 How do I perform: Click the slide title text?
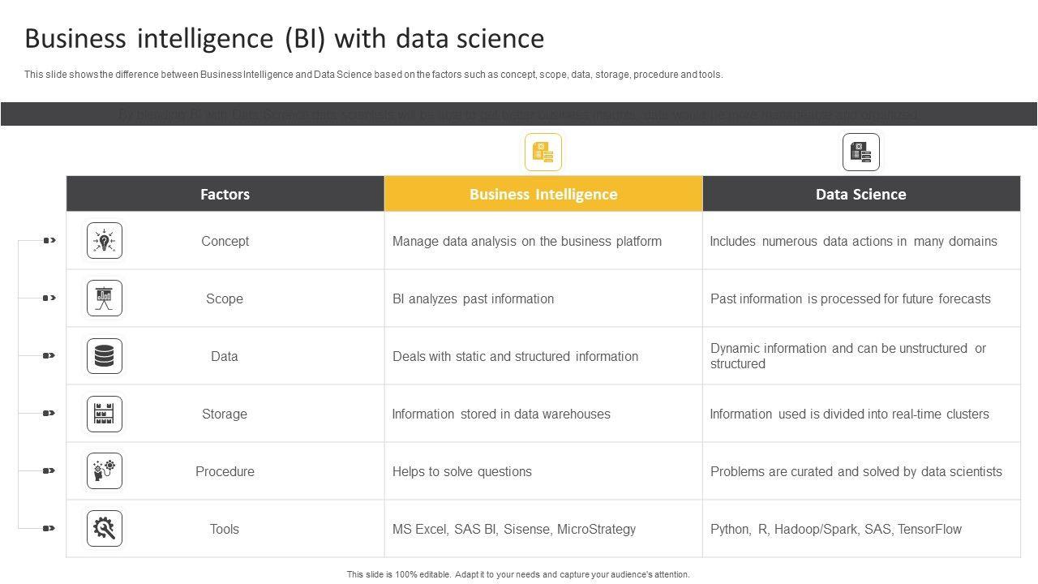click(285, 39)
